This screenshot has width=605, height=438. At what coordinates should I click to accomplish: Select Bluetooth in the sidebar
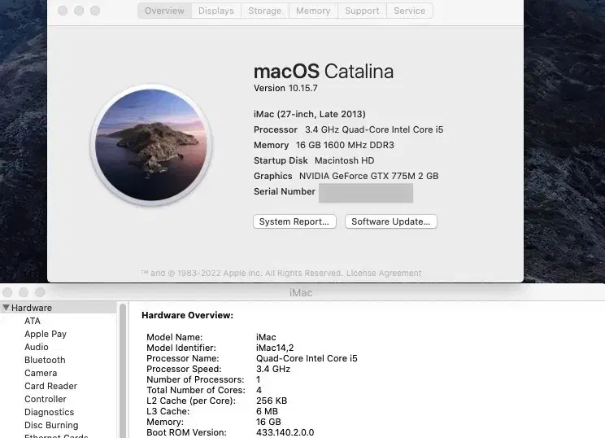click(x=45, y=360)
